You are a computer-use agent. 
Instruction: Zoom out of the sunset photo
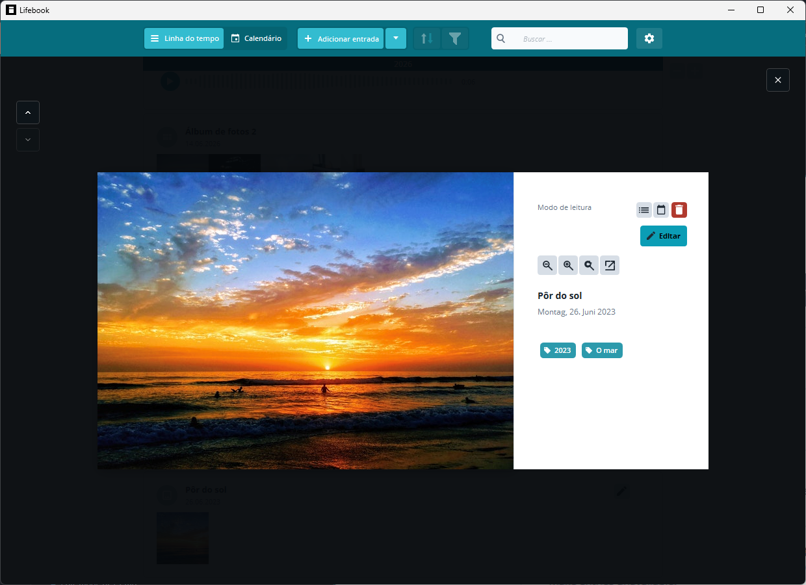click(547, 265)
